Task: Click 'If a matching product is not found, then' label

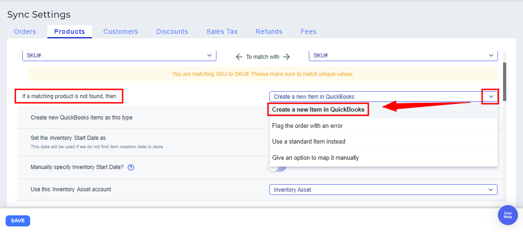Action: pos(69,96)
